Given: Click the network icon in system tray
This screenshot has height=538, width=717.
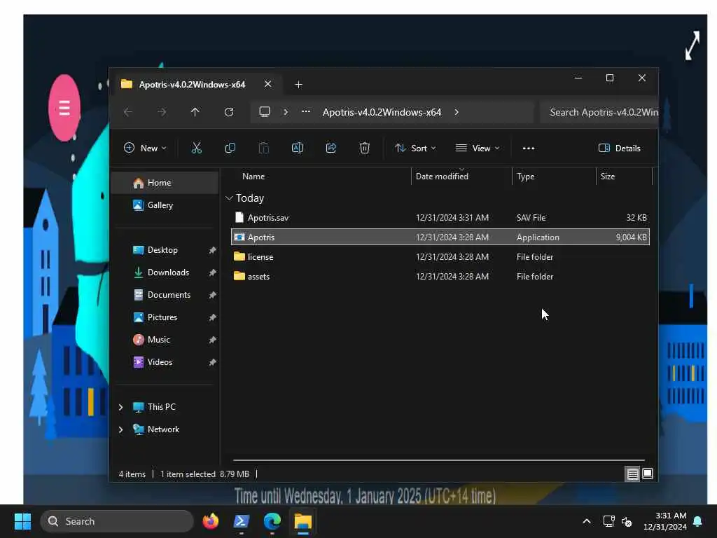Looking at the screenshot, I should [x=608, y=521].
